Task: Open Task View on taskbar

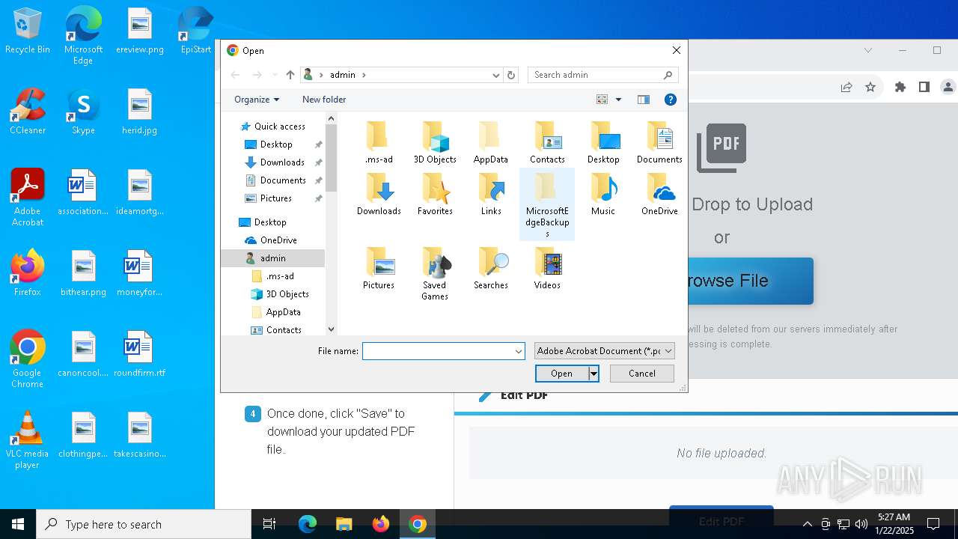Action: coord(269,524)
